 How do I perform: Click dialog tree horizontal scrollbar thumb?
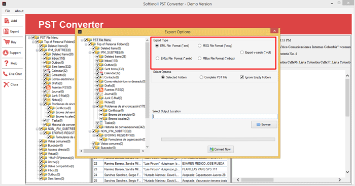coord(112,151)
